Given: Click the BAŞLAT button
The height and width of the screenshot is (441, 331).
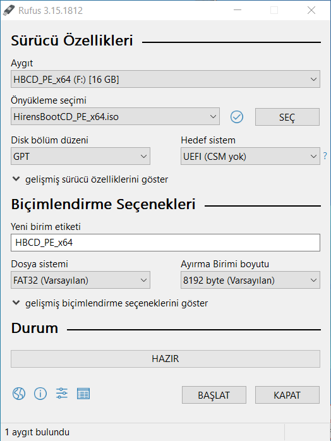Looking at the screenshot, I should point(214,395).
